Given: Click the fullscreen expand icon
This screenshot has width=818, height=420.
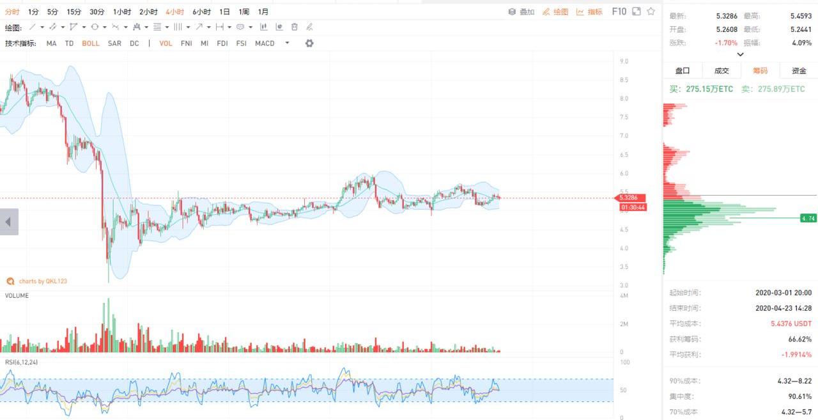Looking at the screenshot, I should click(637, 12).
